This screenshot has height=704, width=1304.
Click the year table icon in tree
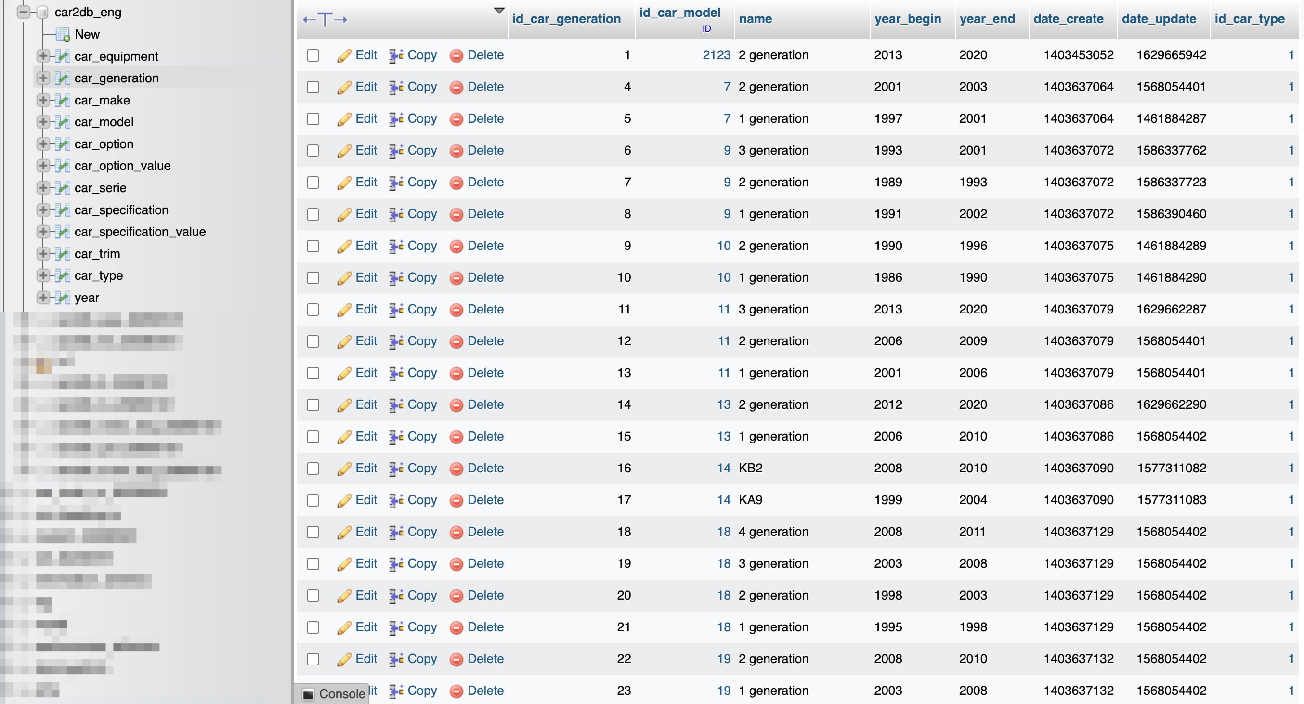coord(63,298)
